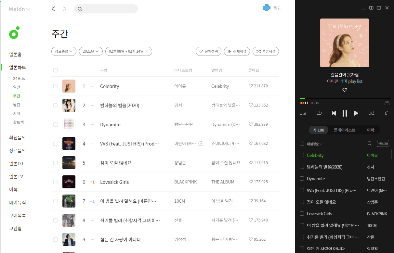Open the Melon app menu dropdown
The width and height of the screenshot is (394, 253).
[x=19, y=9]
